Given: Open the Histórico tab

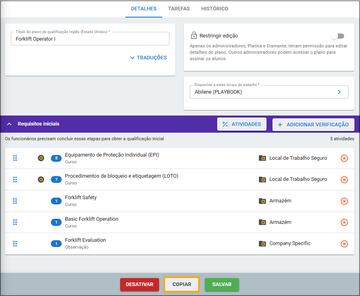Looking at the screenshot, I should pos(214,9).
